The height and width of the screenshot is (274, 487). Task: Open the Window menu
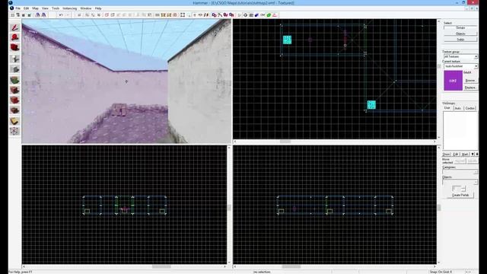pos(86,8)
